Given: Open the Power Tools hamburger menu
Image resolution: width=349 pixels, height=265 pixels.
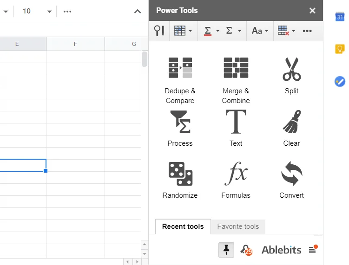Looking at the screenshot, I should click(x=313, y=250).
